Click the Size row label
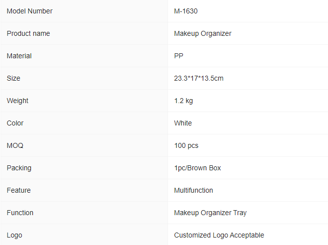This screenshot has width=328, height=245. point(13,78)
